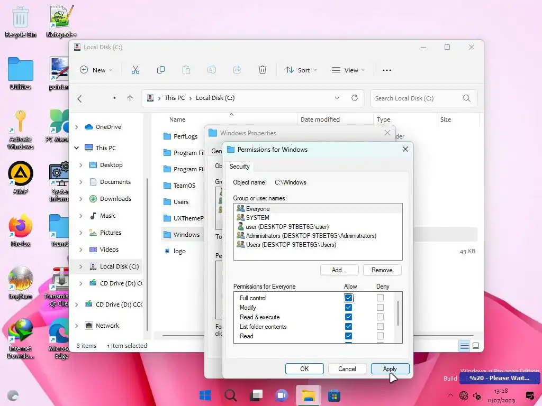Screen dimensions: 542x406
Task: Click the Copy icon in Explorer toolbar
Action: point(161,70)
